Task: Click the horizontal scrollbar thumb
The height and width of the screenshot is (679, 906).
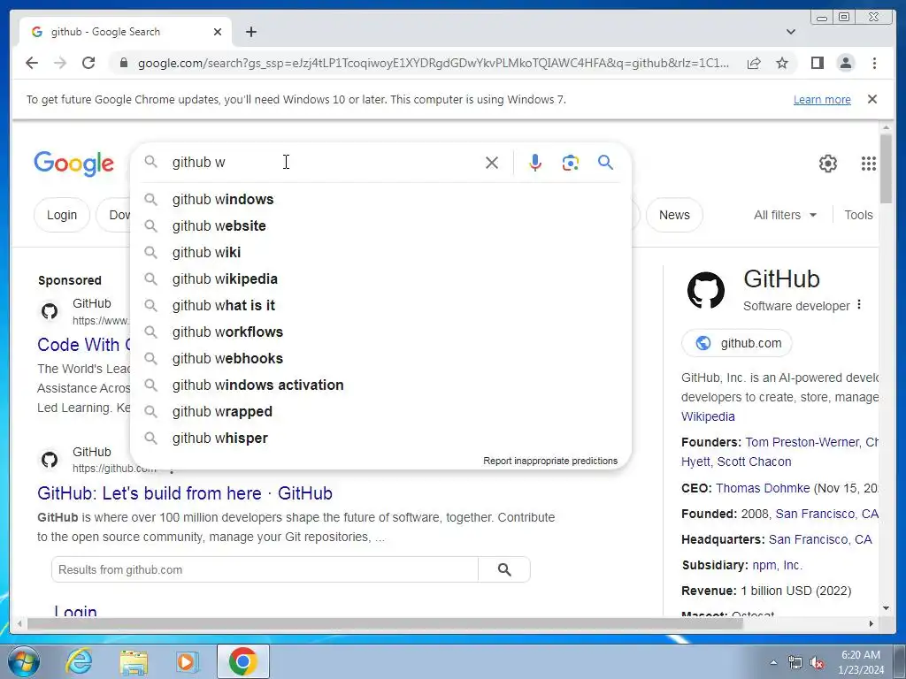Action: pos(385,623)
